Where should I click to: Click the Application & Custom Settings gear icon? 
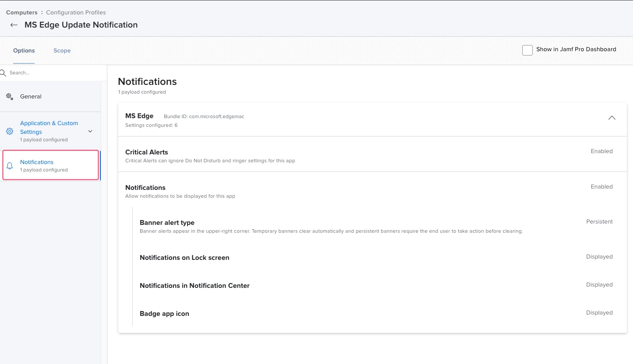(x=10, y=131)
